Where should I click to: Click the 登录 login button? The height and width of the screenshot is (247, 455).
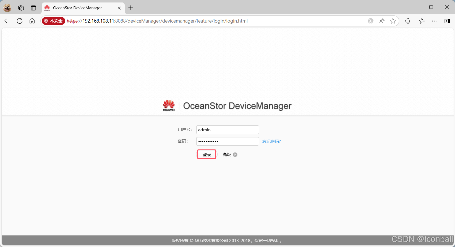(206, 154)
